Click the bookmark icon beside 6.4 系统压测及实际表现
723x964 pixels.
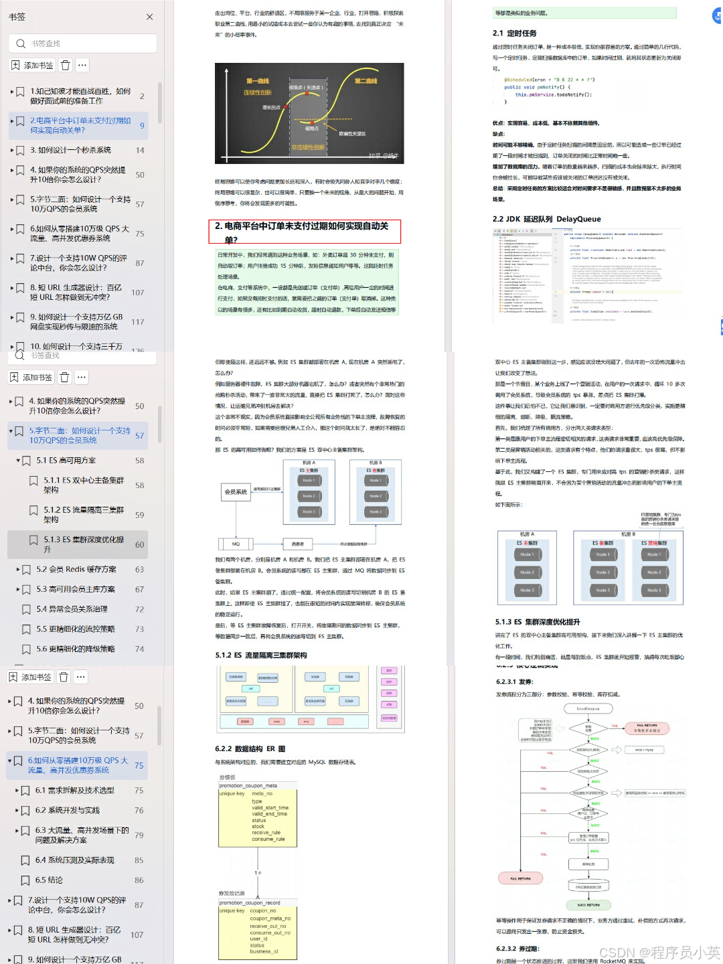25,861
